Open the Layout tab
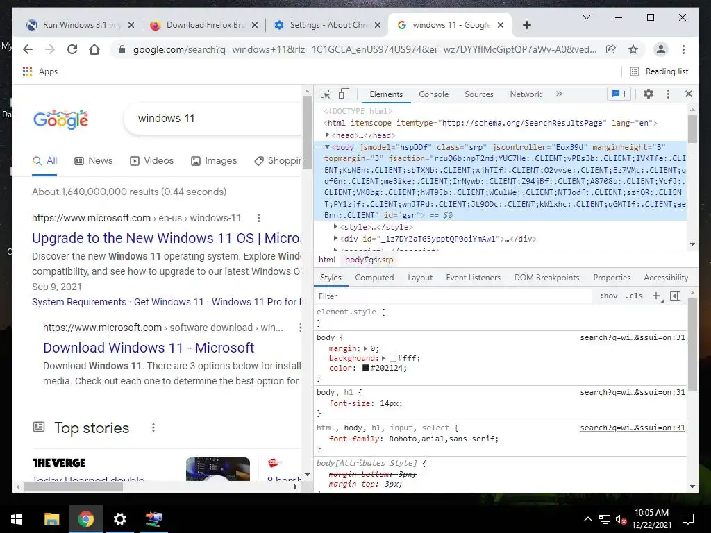The image size is (711, 533). 420,278
